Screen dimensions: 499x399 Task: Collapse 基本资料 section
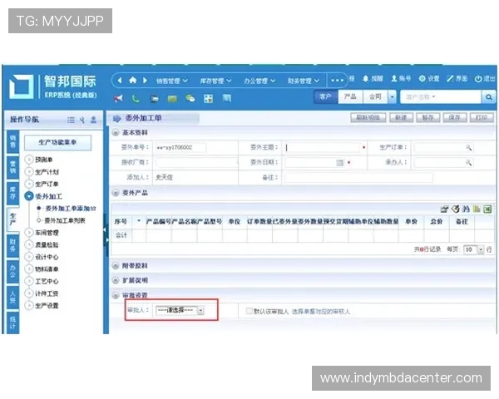point(116,133)
